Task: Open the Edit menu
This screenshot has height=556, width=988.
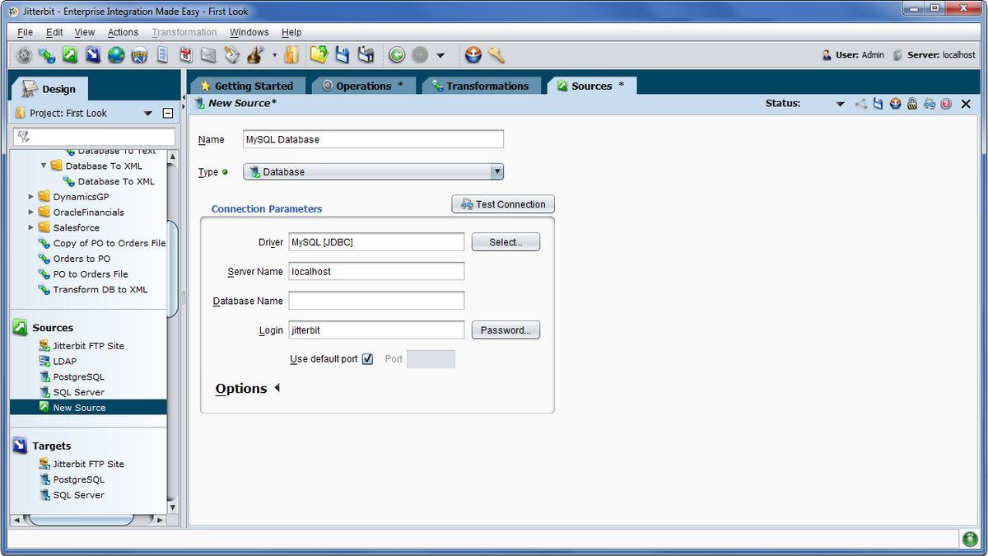Action: pos(54,32)
